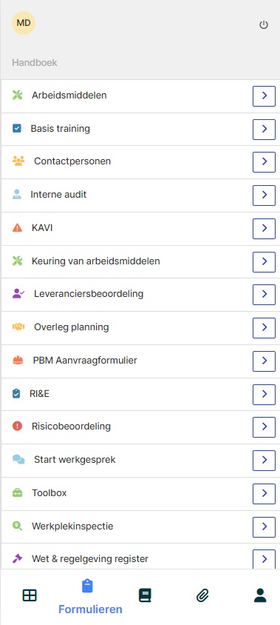Expand Risicobeoordeling chevron button
The image size is (280, 625).
(x=264, y=427)
